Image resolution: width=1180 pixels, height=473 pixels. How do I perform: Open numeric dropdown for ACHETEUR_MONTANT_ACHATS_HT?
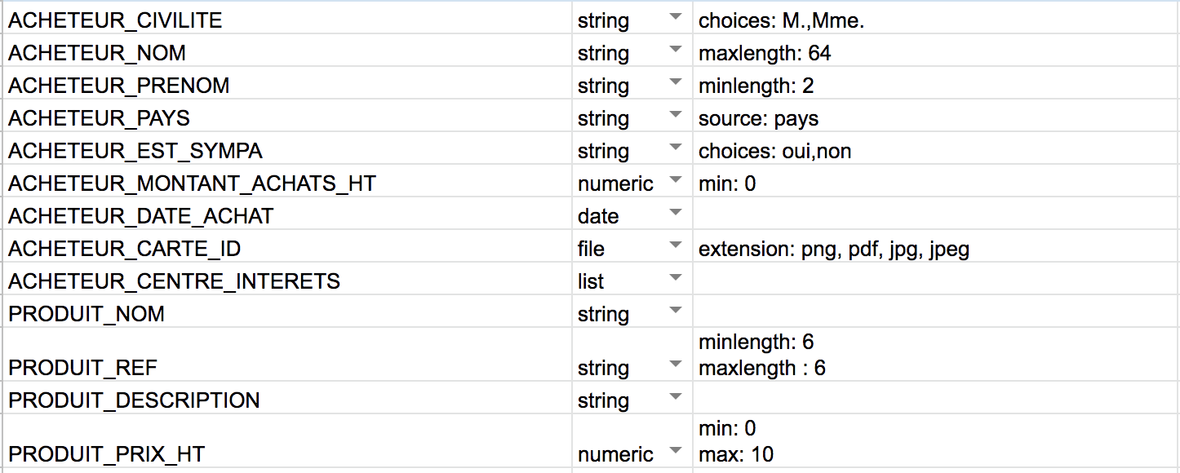[x=675, y=181]
